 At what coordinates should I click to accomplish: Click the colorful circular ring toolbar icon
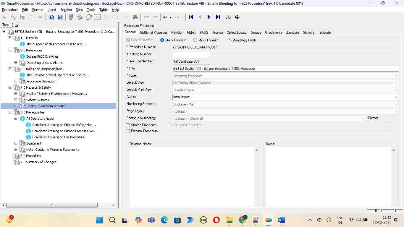click(x=88, y=17)
